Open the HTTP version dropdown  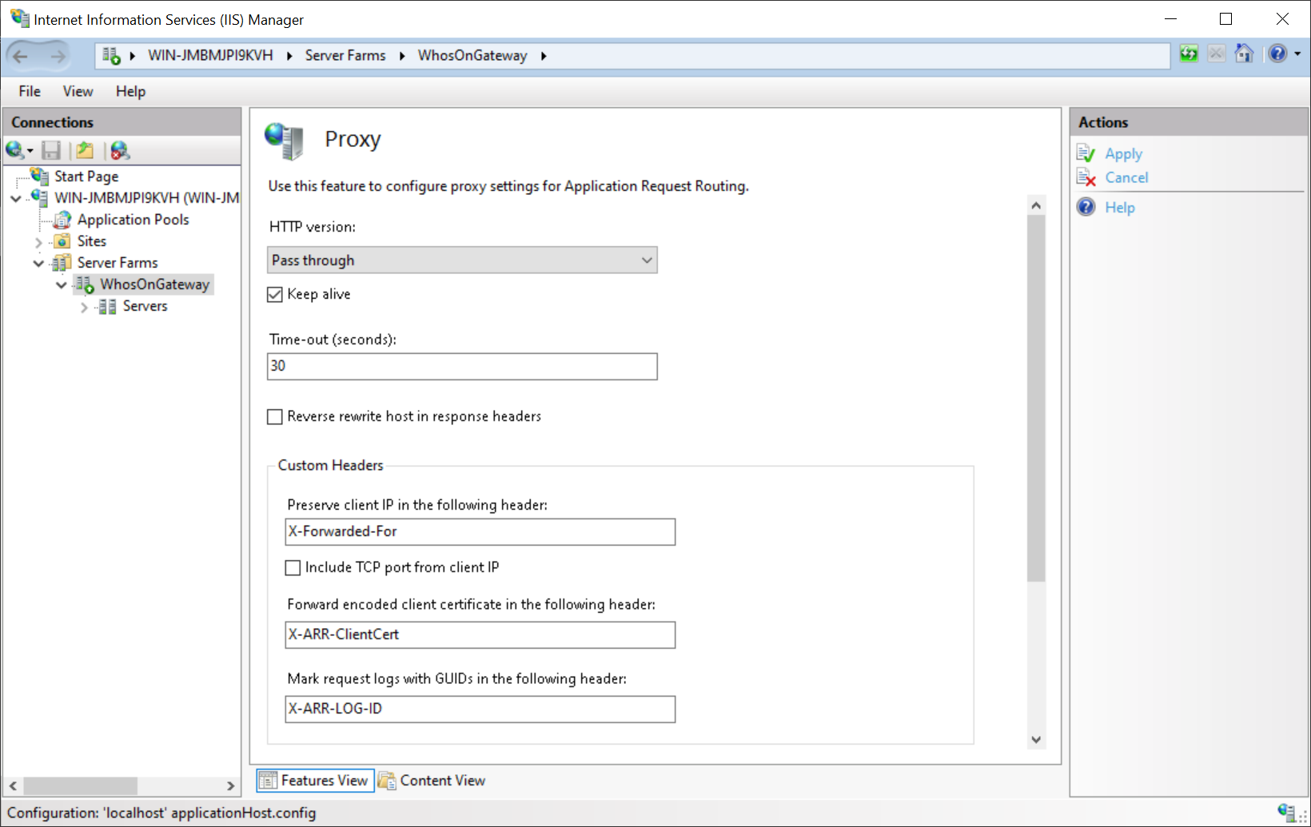coord(462,260)
